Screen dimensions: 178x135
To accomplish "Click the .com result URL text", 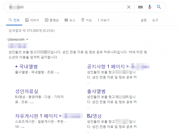I will click(16, 39).
